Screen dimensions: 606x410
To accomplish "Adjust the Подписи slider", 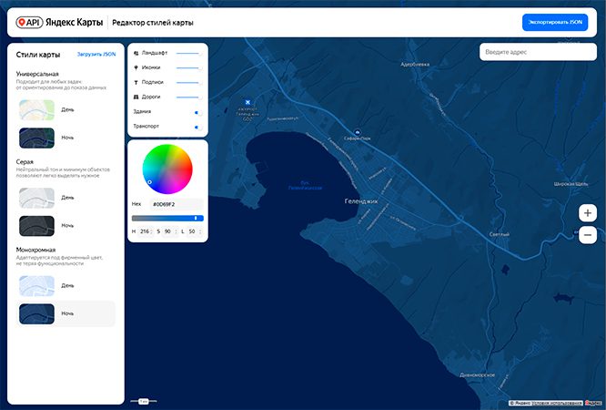I will 189,83.
